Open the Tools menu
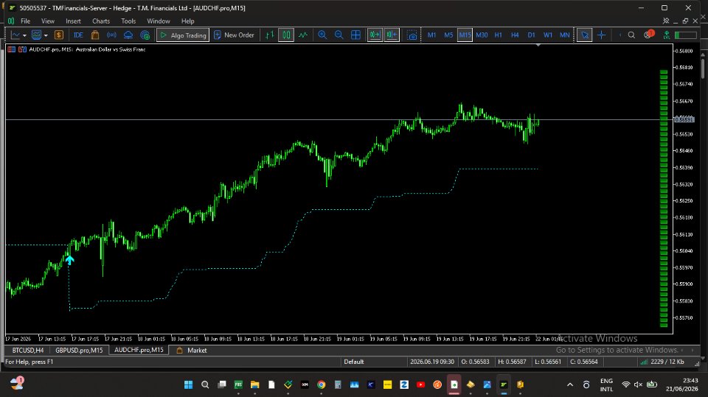The height and width of the screenshot is (397, 708). pyautogui.click(x=128, y=21)
